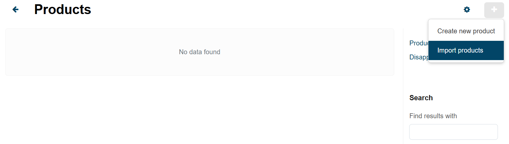The image size is (509, 144).
Task: Collapse the add-product dropdown via plus button
Action: (494, 10)
